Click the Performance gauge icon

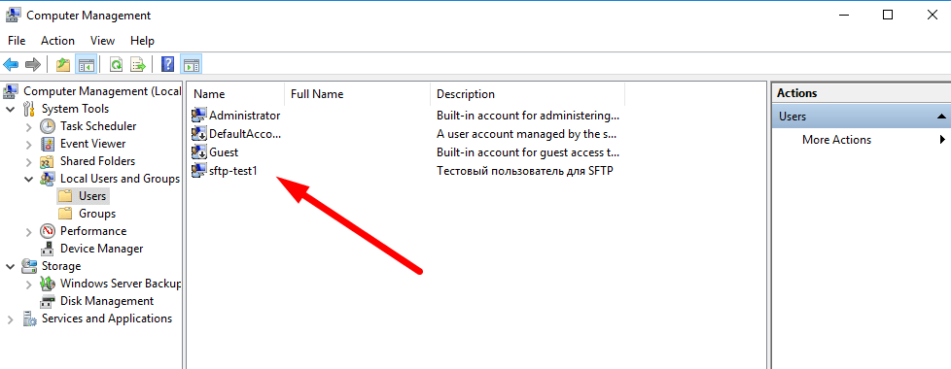(48, 231)
